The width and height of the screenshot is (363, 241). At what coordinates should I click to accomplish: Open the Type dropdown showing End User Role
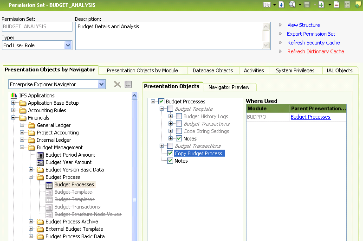click(68, 45)
